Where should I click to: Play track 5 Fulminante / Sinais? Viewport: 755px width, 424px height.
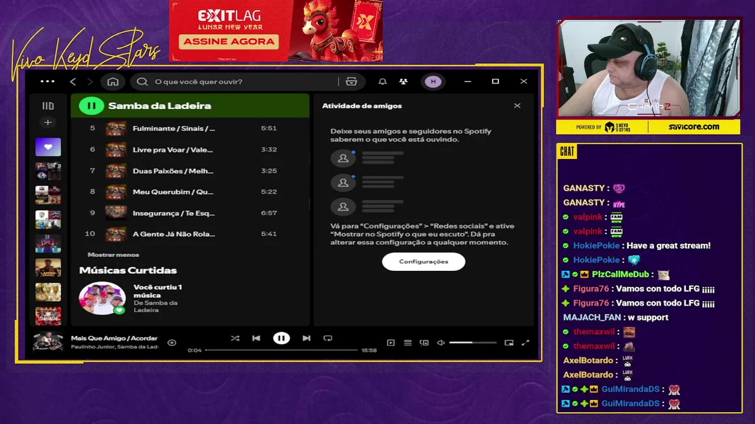coord(190,128)
